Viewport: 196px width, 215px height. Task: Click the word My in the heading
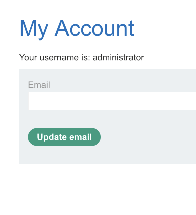pyautogui.click(x=33, y=29)
